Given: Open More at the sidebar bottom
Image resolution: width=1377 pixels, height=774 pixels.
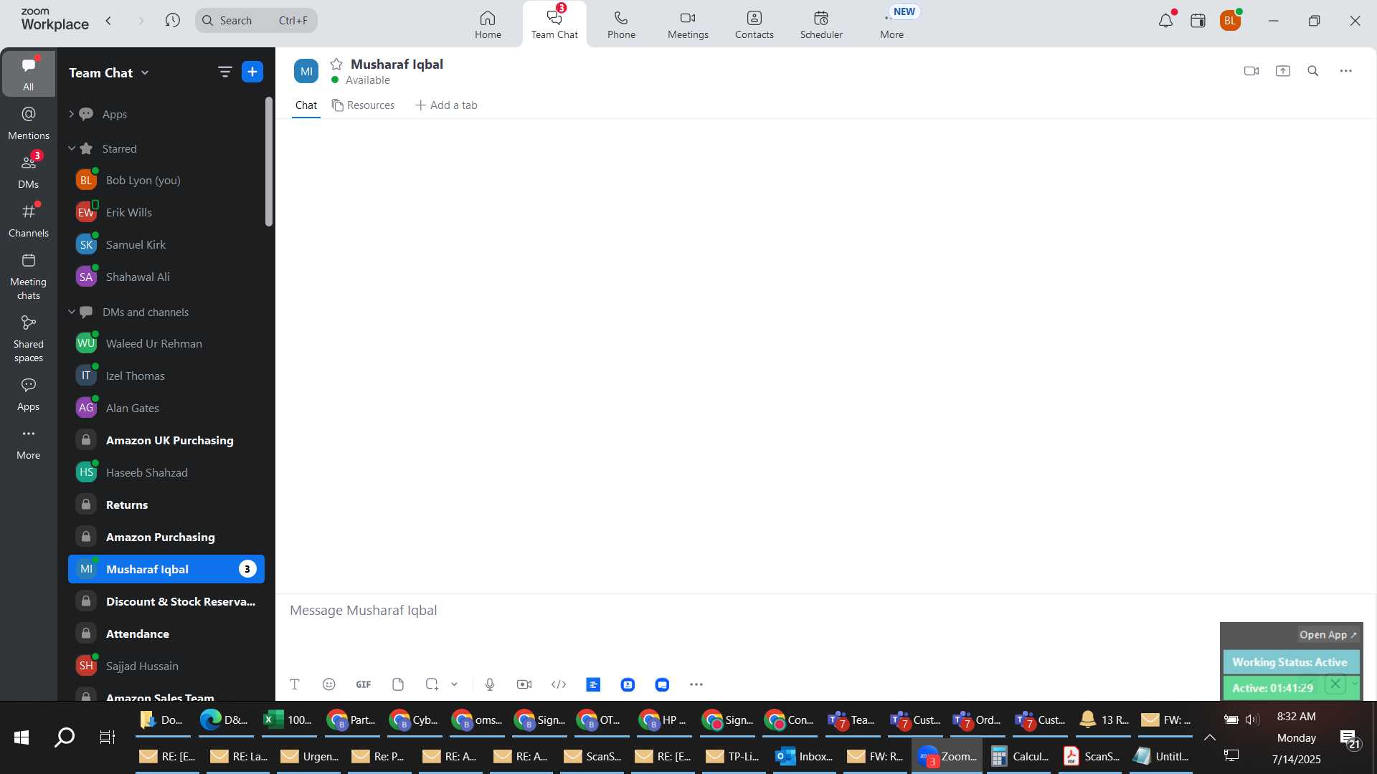Looking at the screenshot, I should point(29,443).
